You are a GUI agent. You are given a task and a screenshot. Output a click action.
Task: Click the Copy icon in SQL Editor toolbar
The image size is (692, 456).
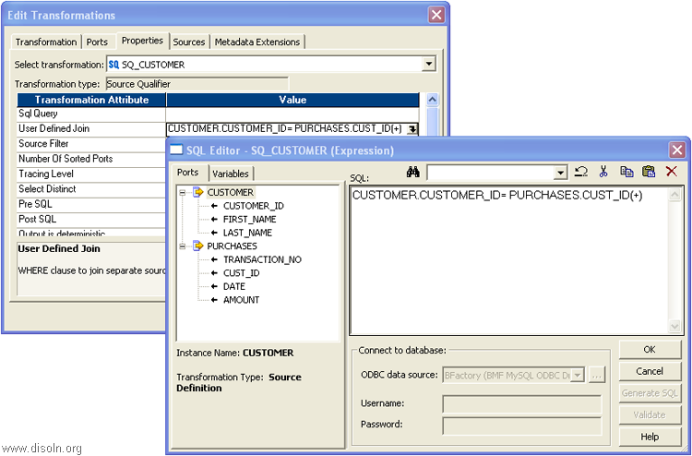[626, 172]
